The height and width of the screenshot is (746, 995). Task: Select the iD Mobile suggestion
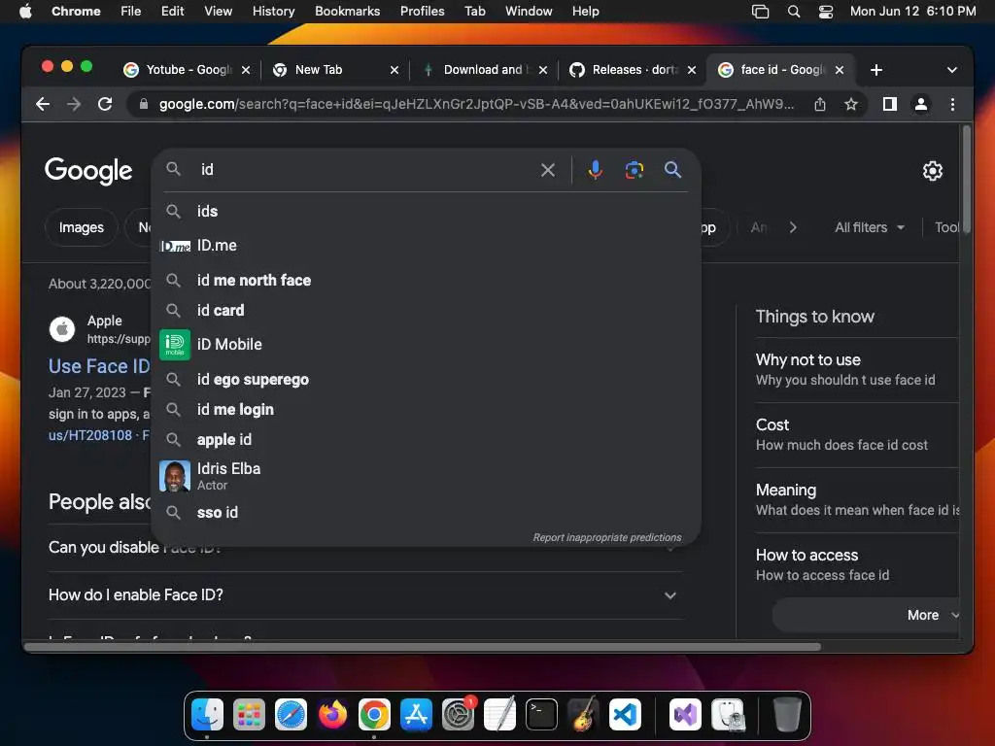pyautogui.click(x=426, y=345)
